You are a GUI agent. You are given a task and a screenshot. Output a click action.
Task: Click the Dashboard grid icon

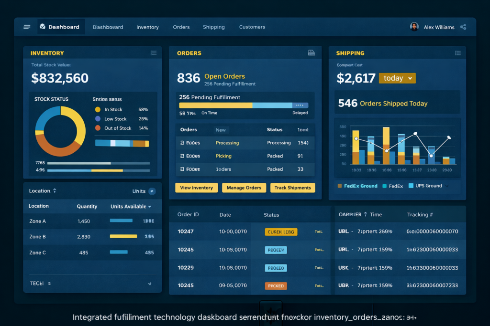(x=42, y=27)
